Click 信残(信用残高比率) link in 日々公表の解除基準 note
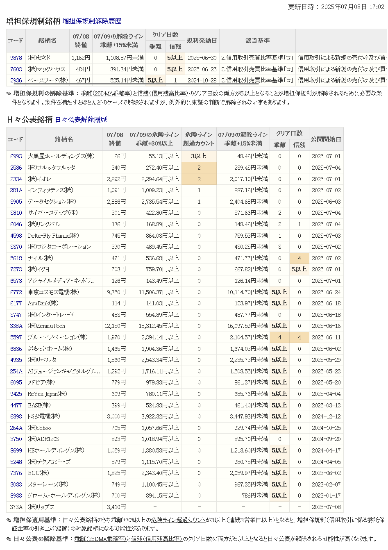The height and width of the screenshot is (550, 388). (157, 539)
